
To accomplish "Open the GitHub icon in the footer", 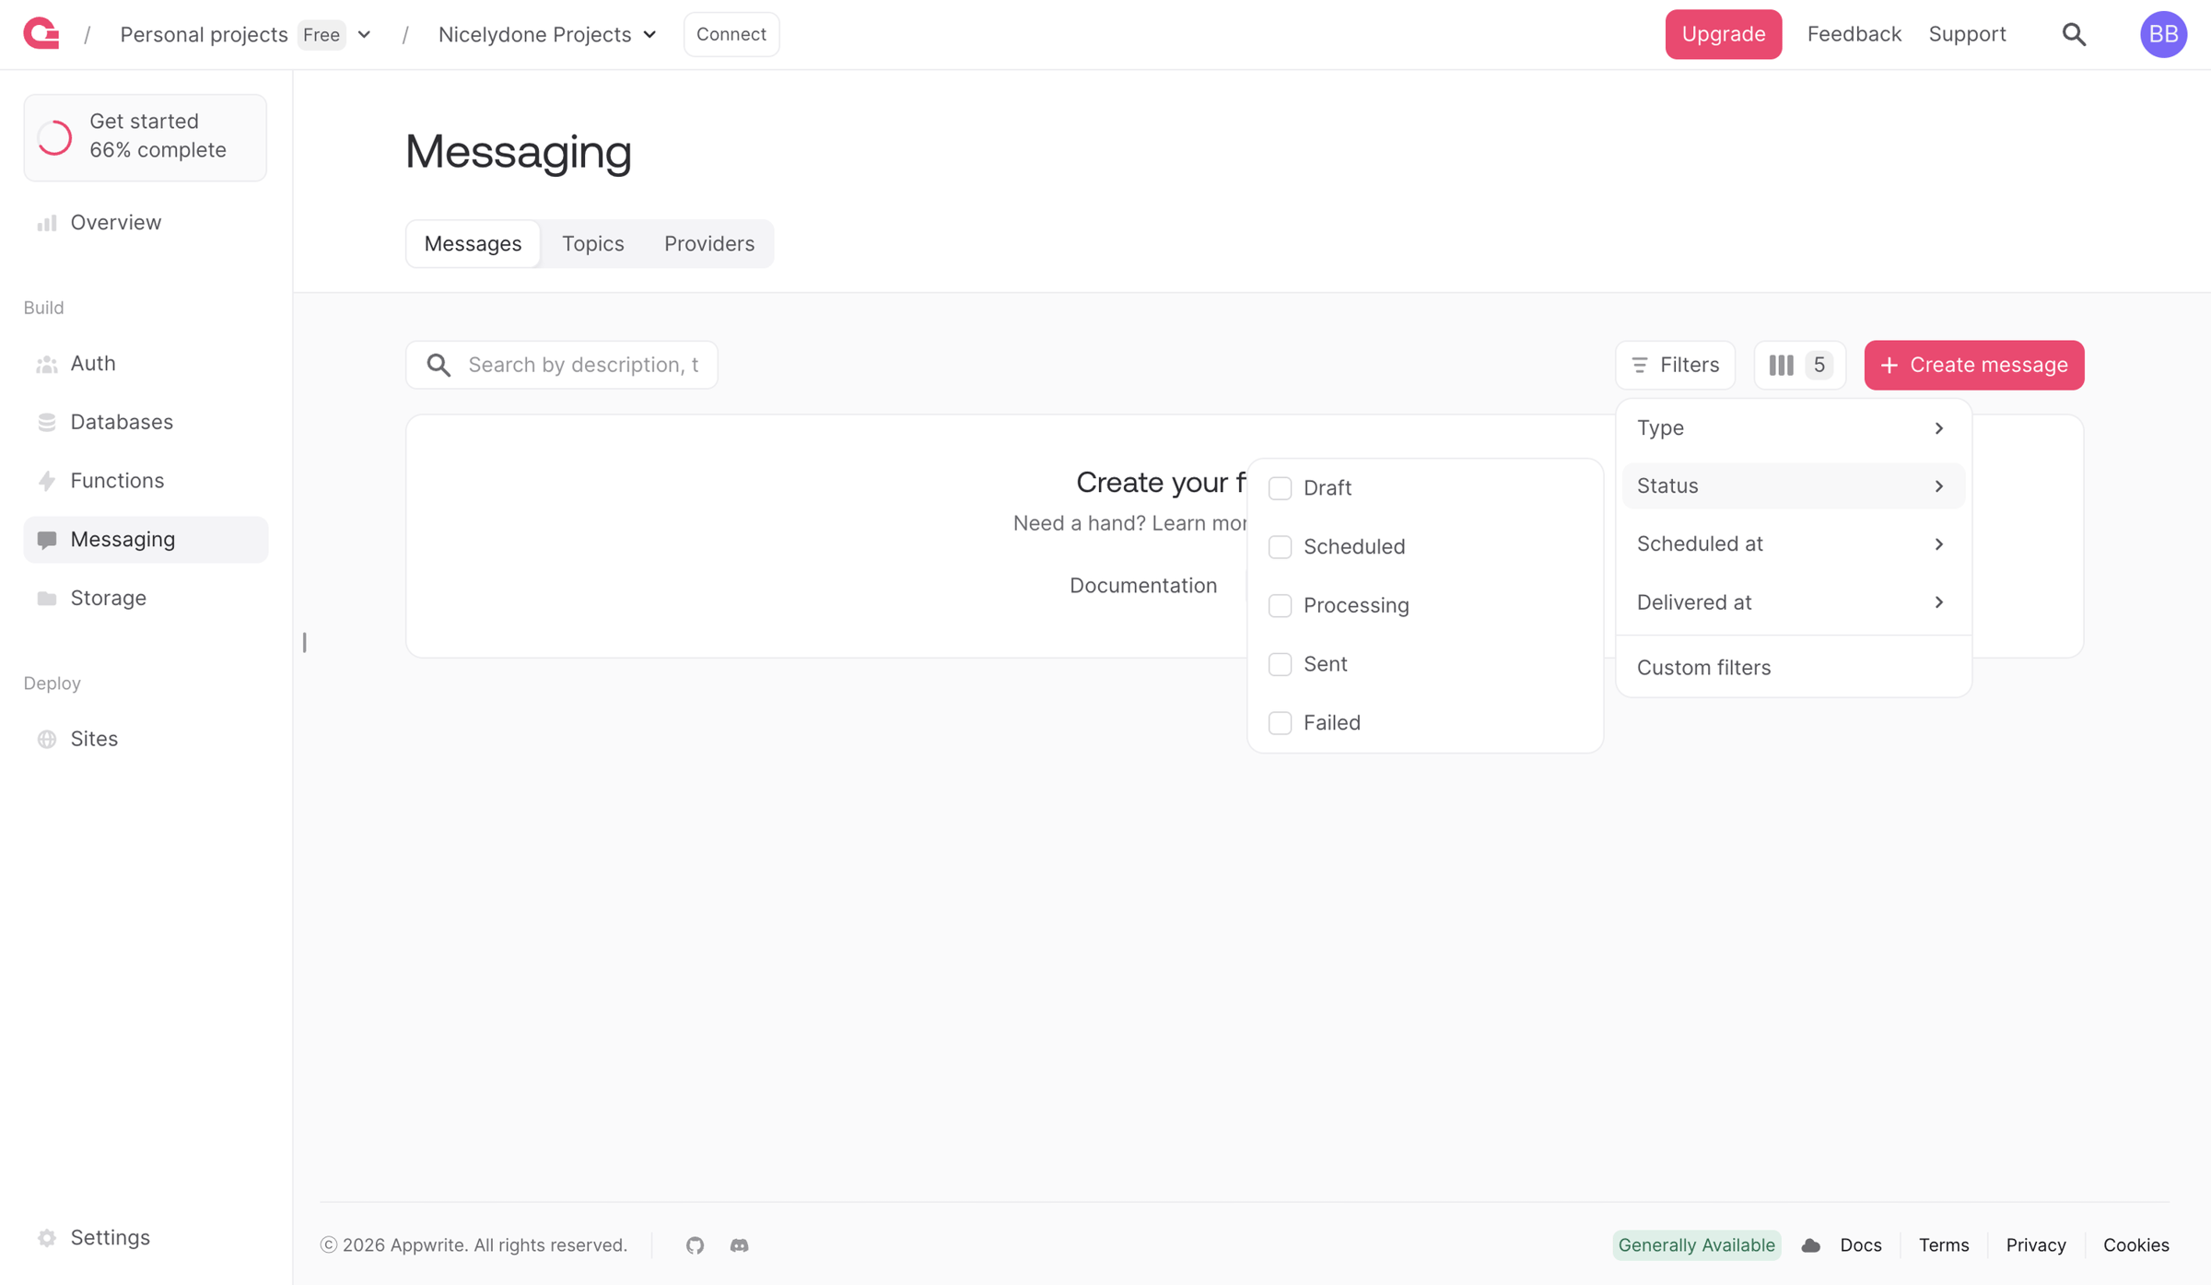I will (x=695, y=1245).
